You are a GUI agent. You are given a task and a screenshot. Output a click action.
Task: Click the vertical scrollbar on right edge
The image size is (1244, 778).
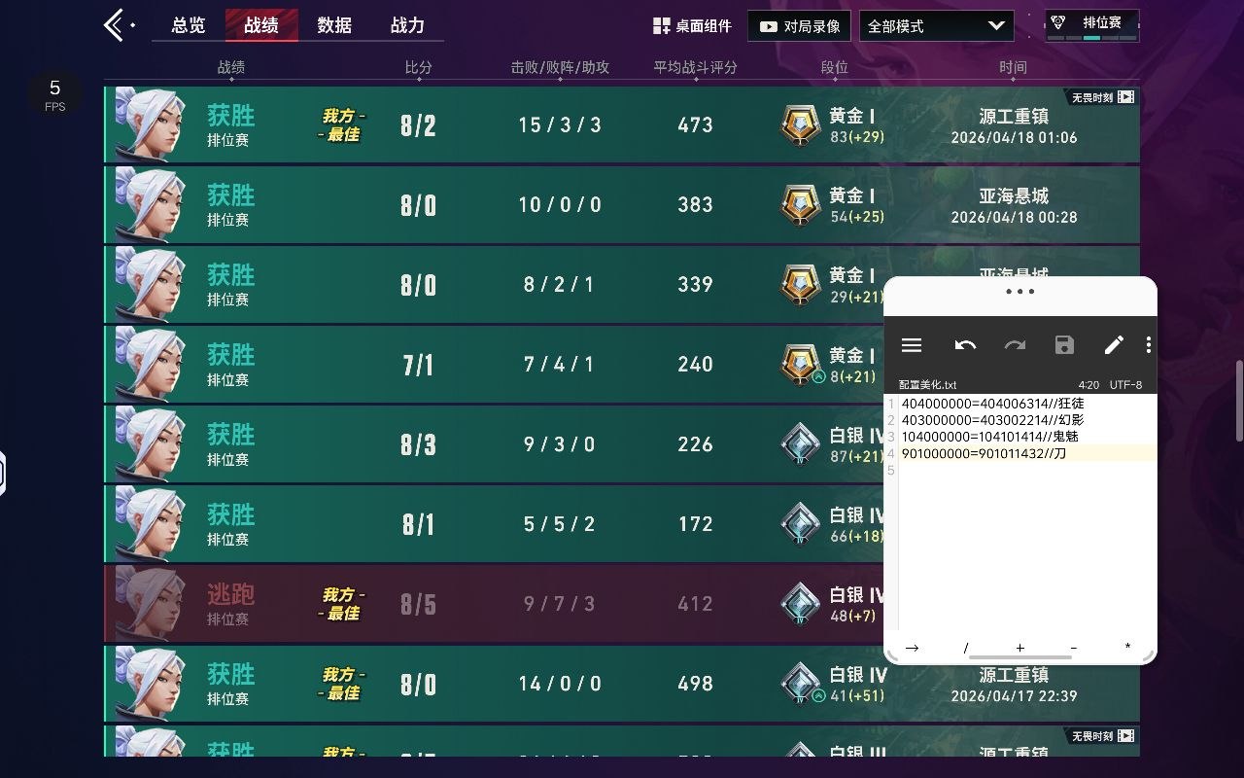[1239, 399]
